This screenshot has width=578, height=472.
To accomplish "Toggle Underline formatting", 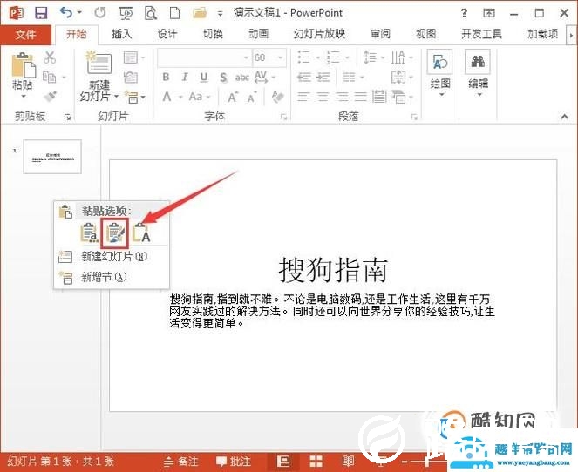I will (203, 77).
